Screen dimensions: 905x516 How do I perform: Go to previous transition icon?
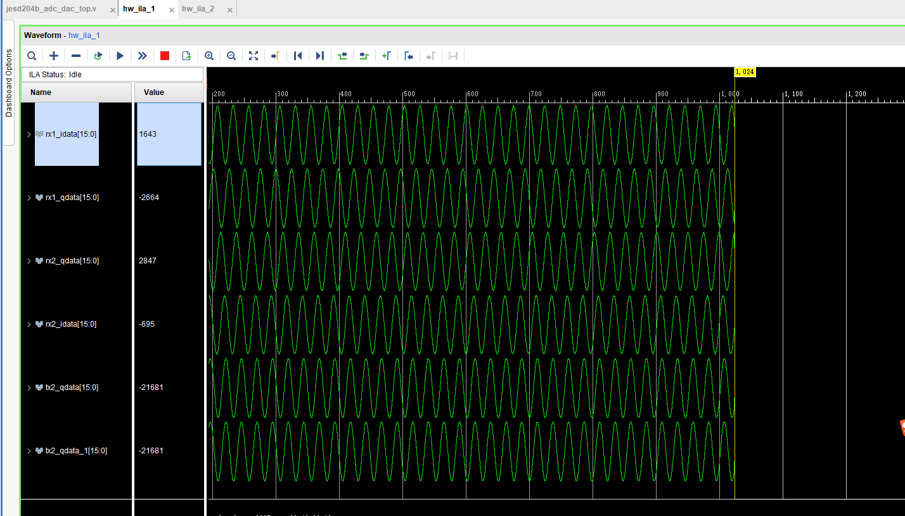pyautogui.click(x=342, y=56)
